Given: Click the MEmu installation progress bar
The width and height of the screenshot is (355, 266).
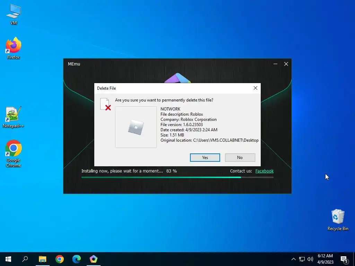Looking at the screenshot, I should tap(177, 177).
